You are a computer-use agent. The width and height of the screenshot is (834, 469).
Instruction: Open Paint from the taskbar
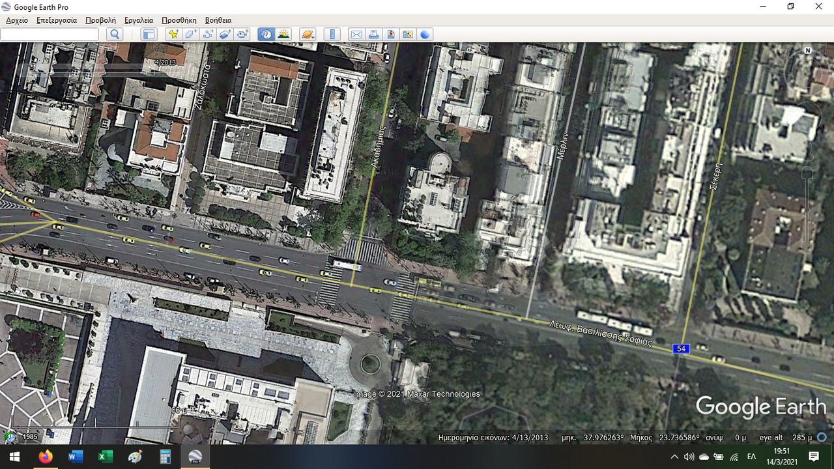pyautogui.click(x=135, y=457)
